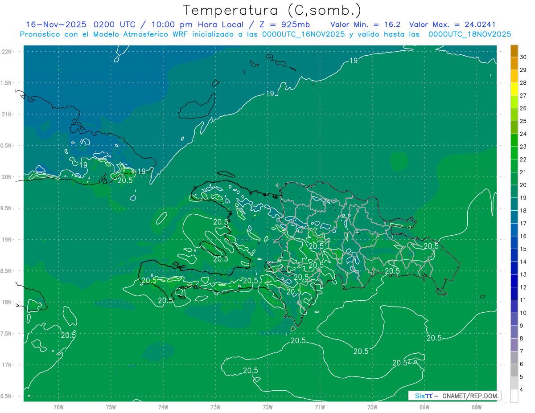The image size is (535, 413).
Task: Click the "27" label on the color scale
Action: (x=523, y=95)
